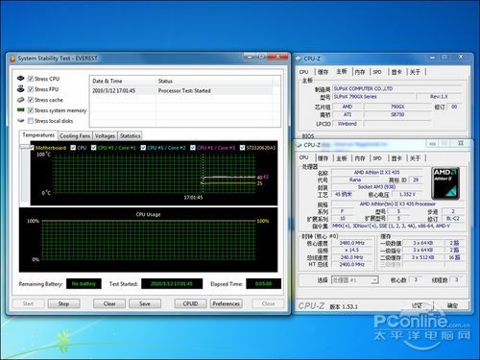The width and height of the screenshot is (480, 360).
Task: Click the Stop button in EVEREST
Action: point(63,303)
